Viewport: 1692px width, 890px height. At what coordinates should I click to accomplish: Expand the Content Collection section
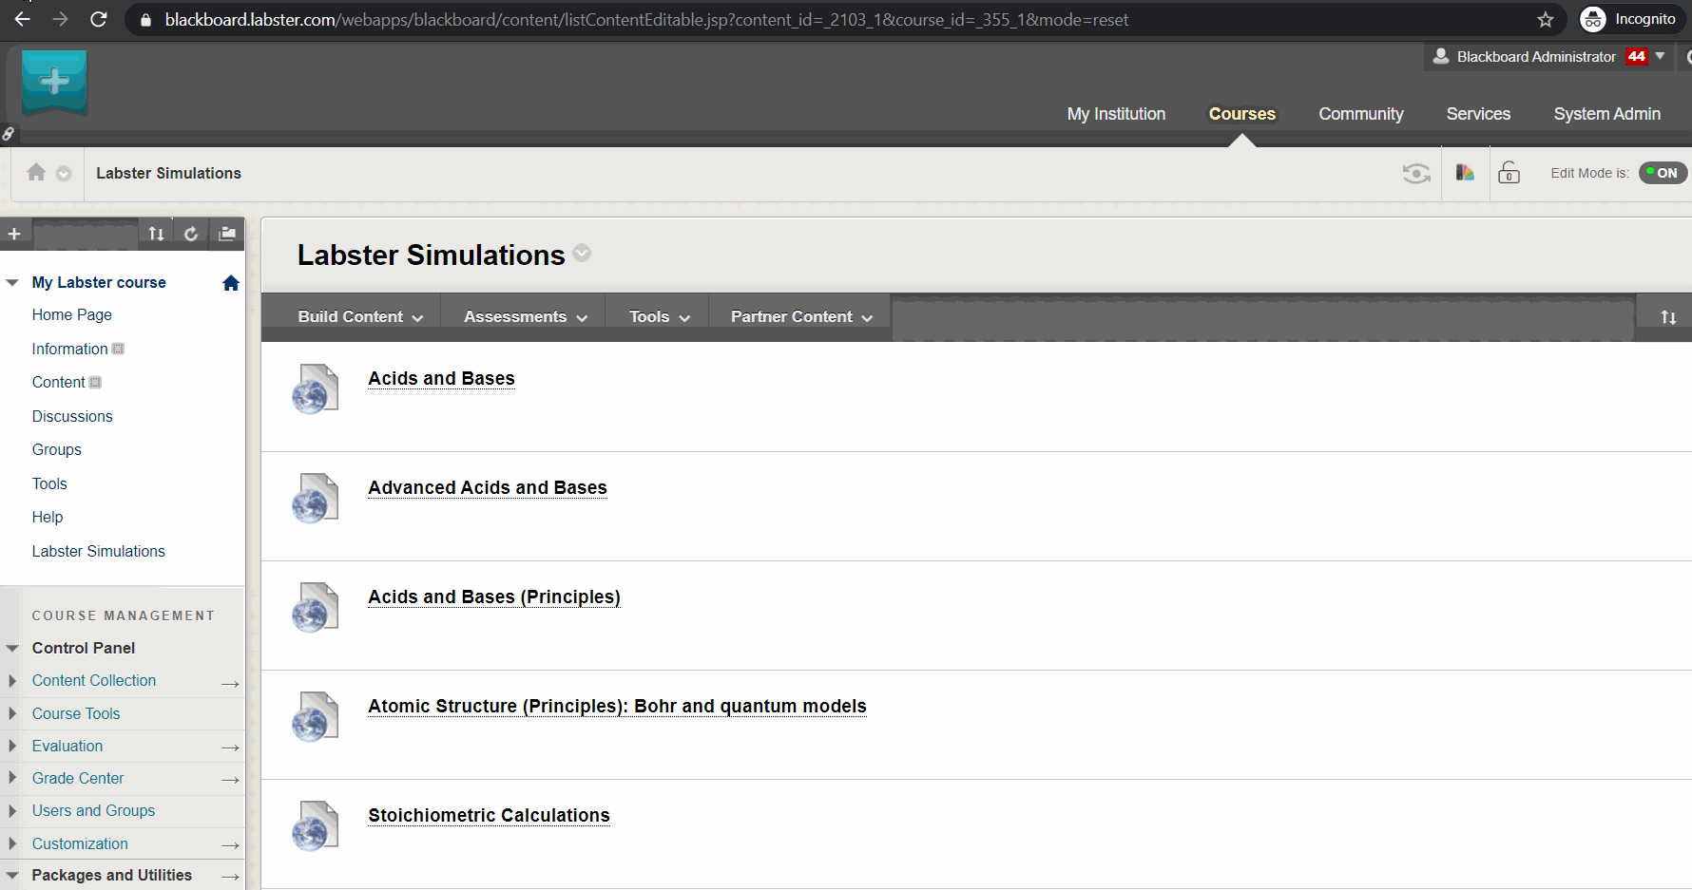tap(12, 681)
